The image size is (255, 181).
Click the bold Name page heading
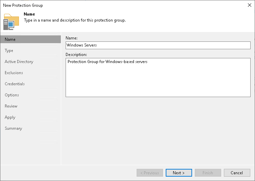click(29, 14)
